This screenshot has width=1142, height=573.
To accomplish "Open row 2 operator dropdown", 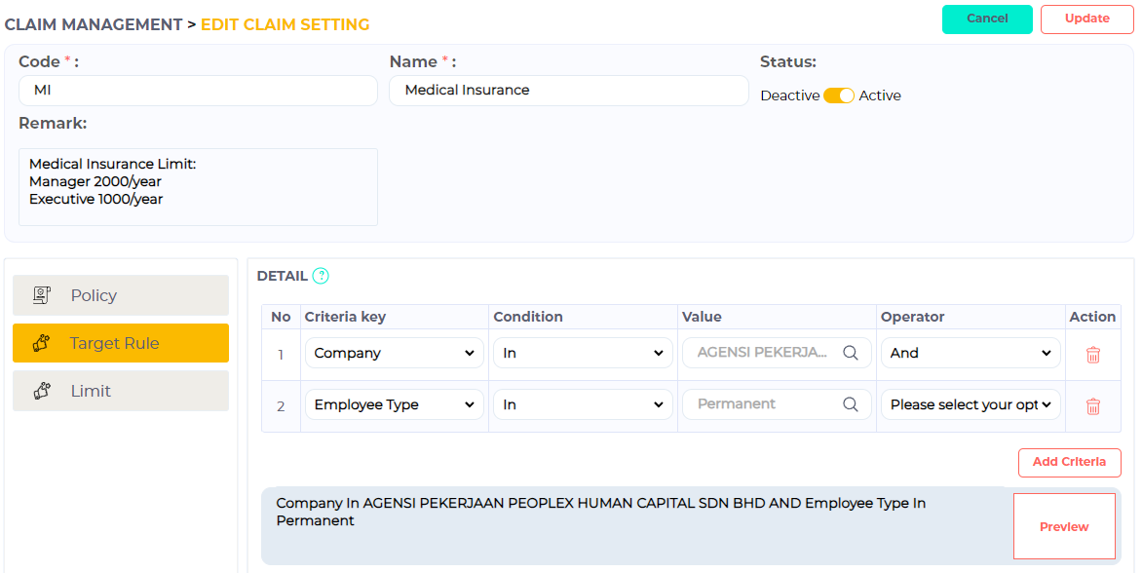I will pos(970,404).
